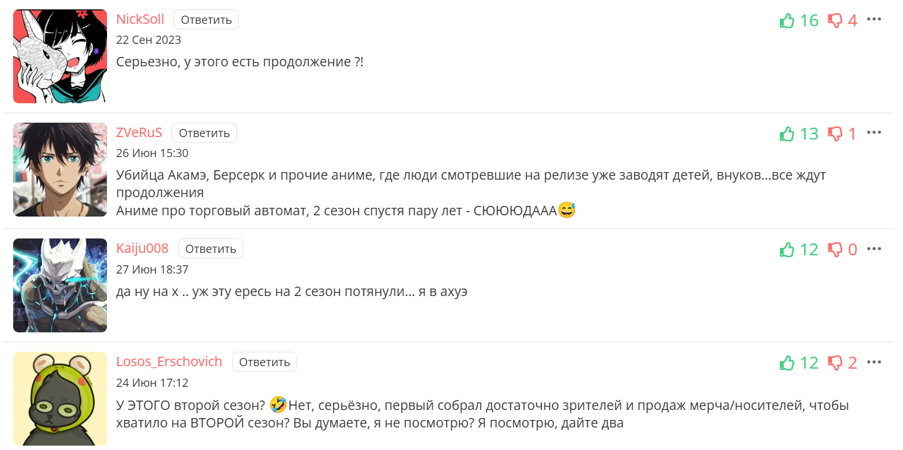The height and width of the screenshot is (450, 903).
Task: Show more actions for Losos_Erschovich's comment
Action: [x=874, y=362]
